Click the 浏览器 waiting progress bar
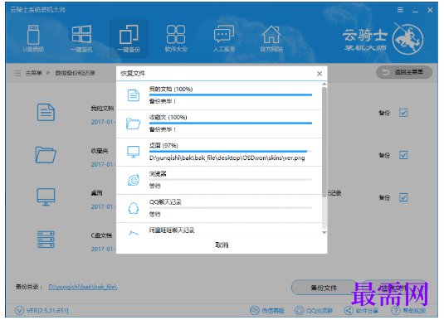444x320 pixels. tap(231, 179)
